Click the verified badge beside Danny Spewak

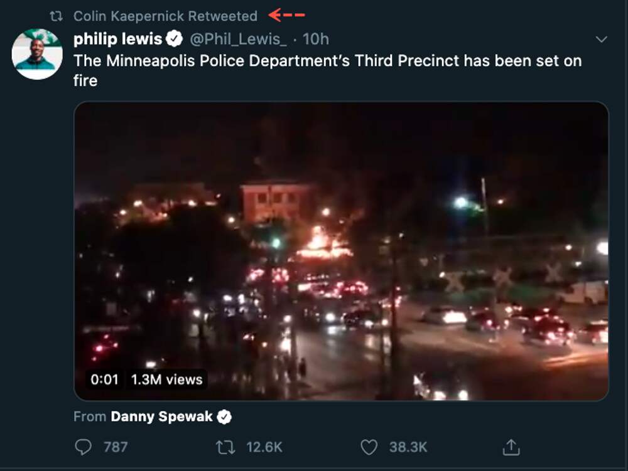224,416
